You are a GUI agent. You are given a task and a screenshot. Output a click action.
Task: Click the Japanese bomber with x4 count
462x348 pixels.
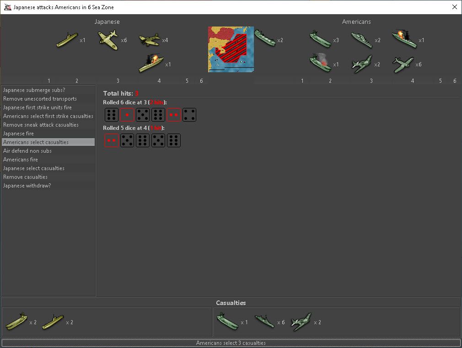pos(149,40)
